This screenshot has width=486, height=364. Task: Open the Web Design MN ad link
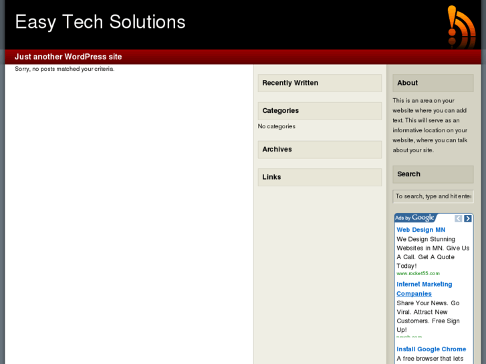pyautogui.click(x=420, y=230)
